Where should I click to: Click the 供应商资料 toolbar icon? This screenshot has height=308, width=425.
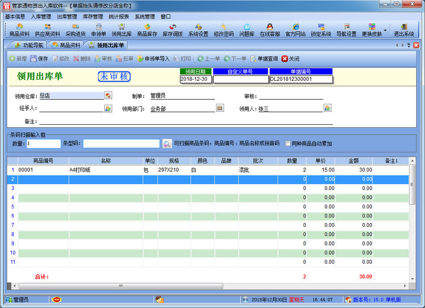click(x=47, y=30)
